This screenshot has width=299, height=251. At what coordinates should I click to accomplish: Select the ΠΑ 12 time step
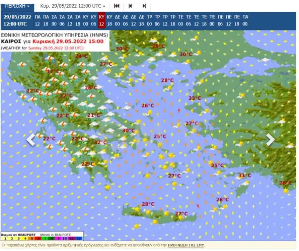click(38, 20)
